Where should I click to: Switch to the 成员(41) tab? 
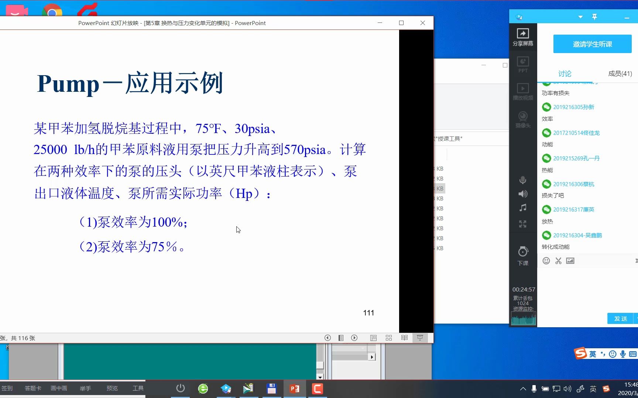[620, 74]
